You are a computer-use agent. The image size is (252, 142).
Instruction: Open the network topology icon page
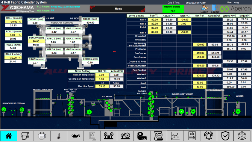242,136
